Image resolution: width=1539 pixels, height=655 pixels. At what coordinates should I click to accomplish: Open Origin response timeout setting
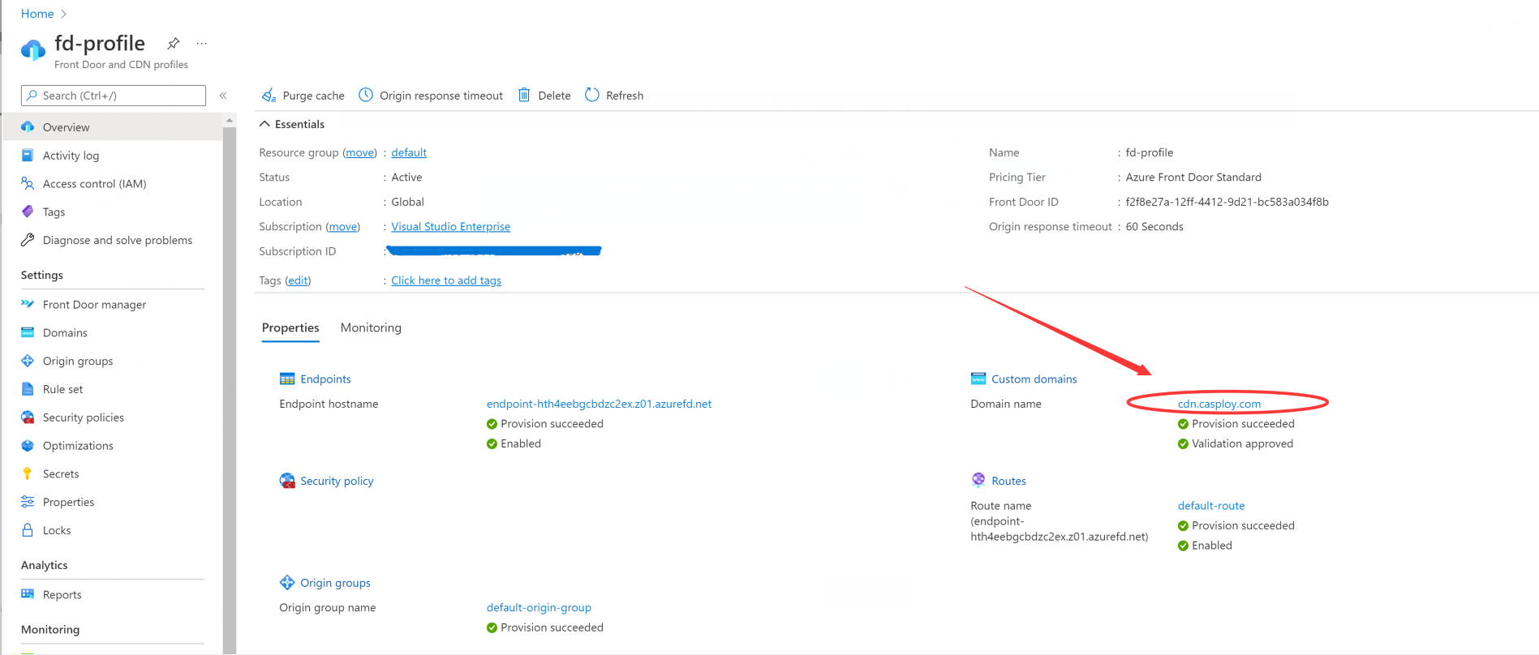click(x=431, y=96)
